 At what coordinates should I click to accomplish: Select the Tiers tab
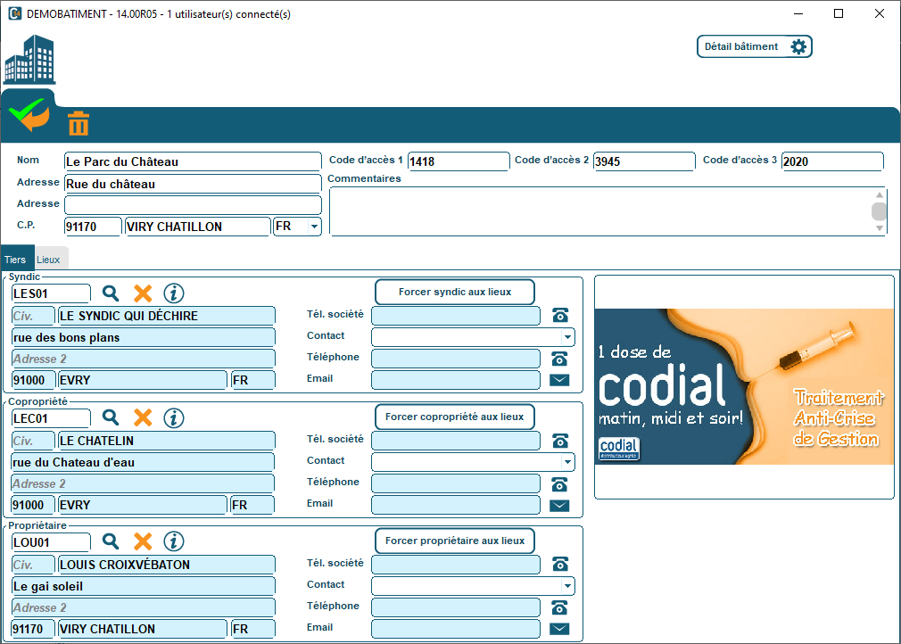[x=15, y=260]
